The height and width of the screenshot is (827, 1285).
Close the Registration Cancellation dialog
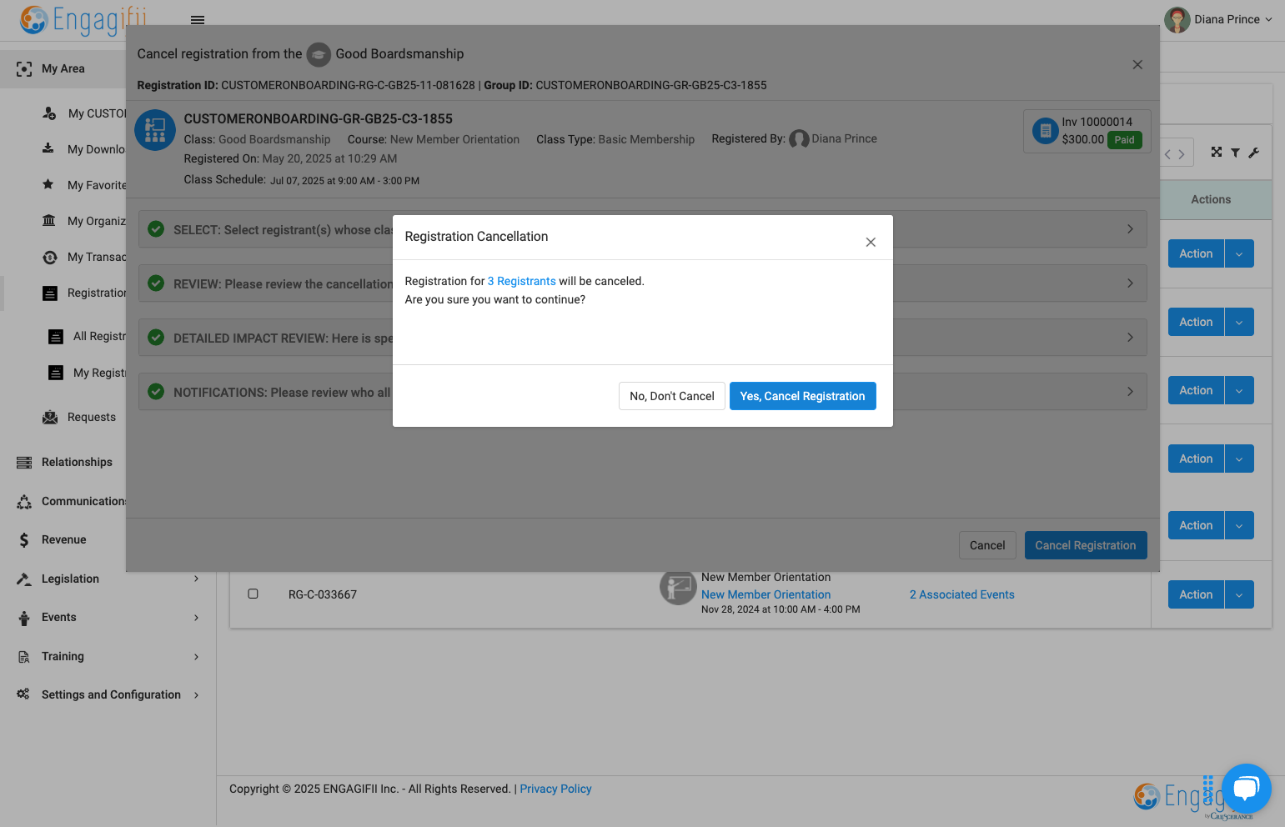871,242
